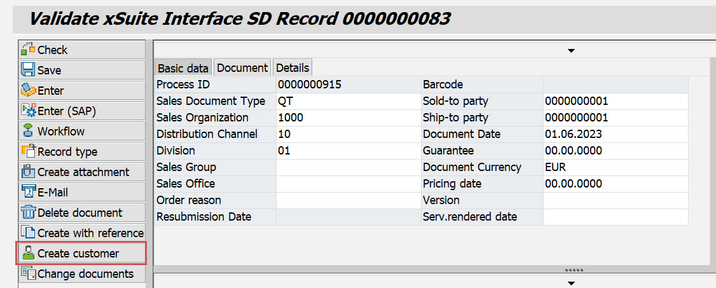Click the Change documents button label

tap(86, 274)
